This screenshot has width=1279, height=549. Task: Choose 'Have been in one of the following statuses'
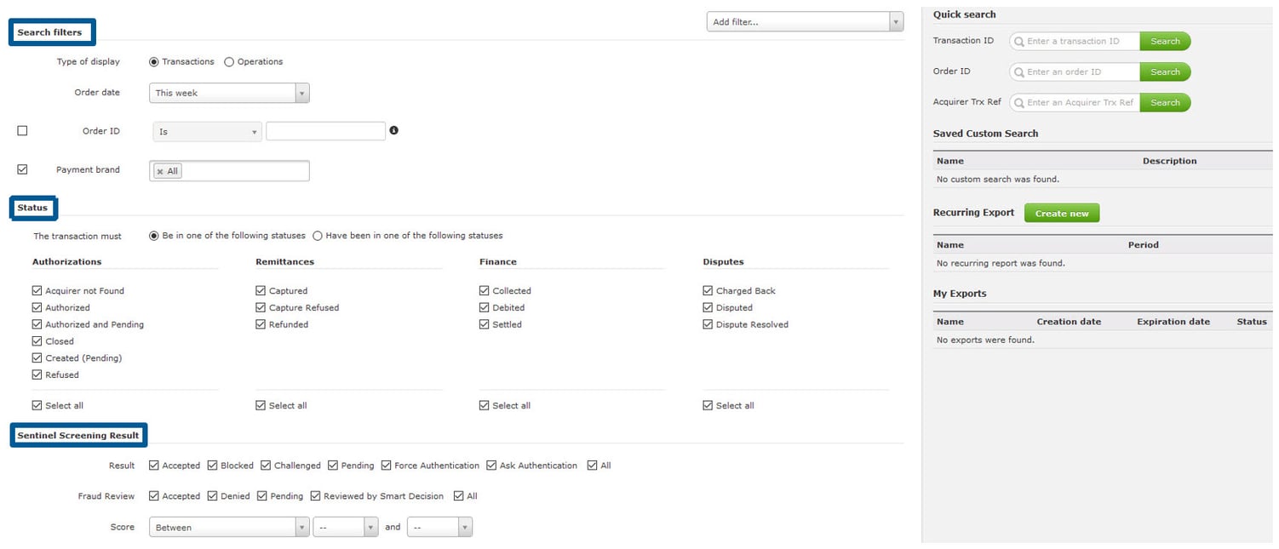click(318, 236)
